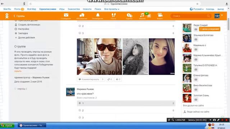The width and height of the screenshot is (230, 129).
Task: Open Знакомства in top bar
Action: point(74,9)
